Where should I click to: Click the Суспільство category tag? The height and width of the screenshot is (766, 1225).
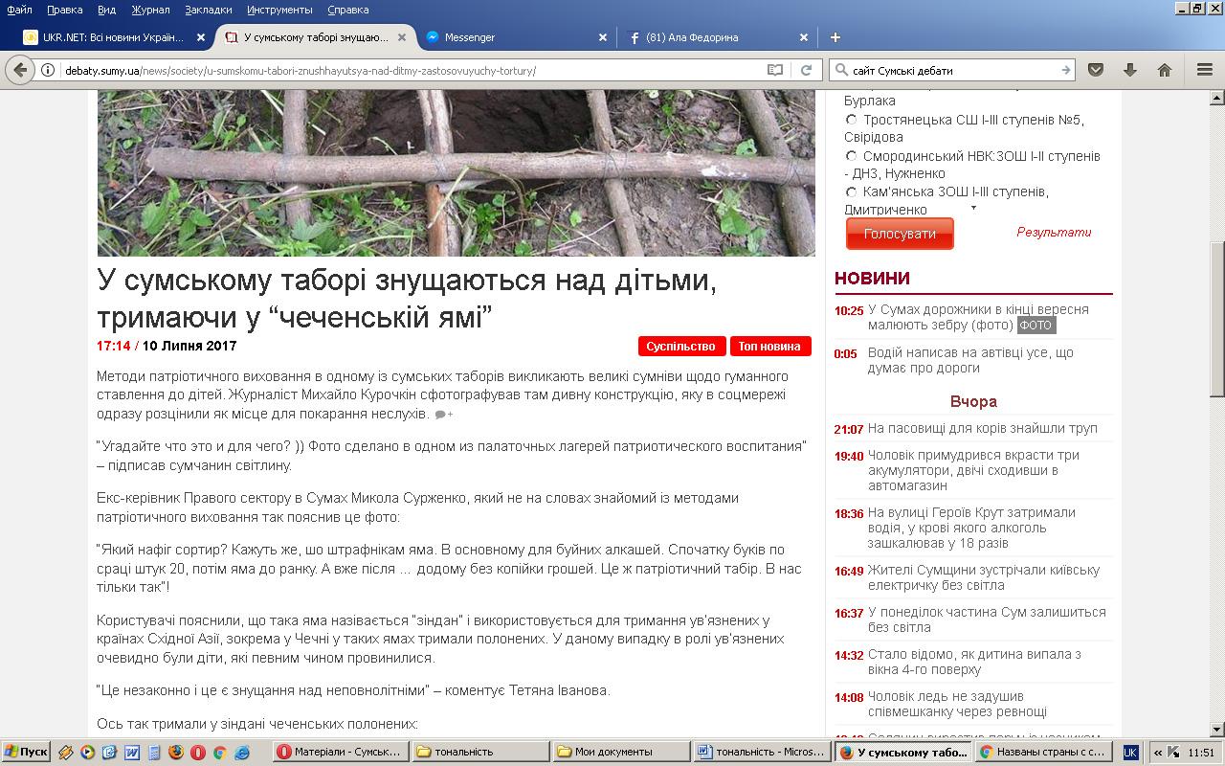tap(680, 346)
